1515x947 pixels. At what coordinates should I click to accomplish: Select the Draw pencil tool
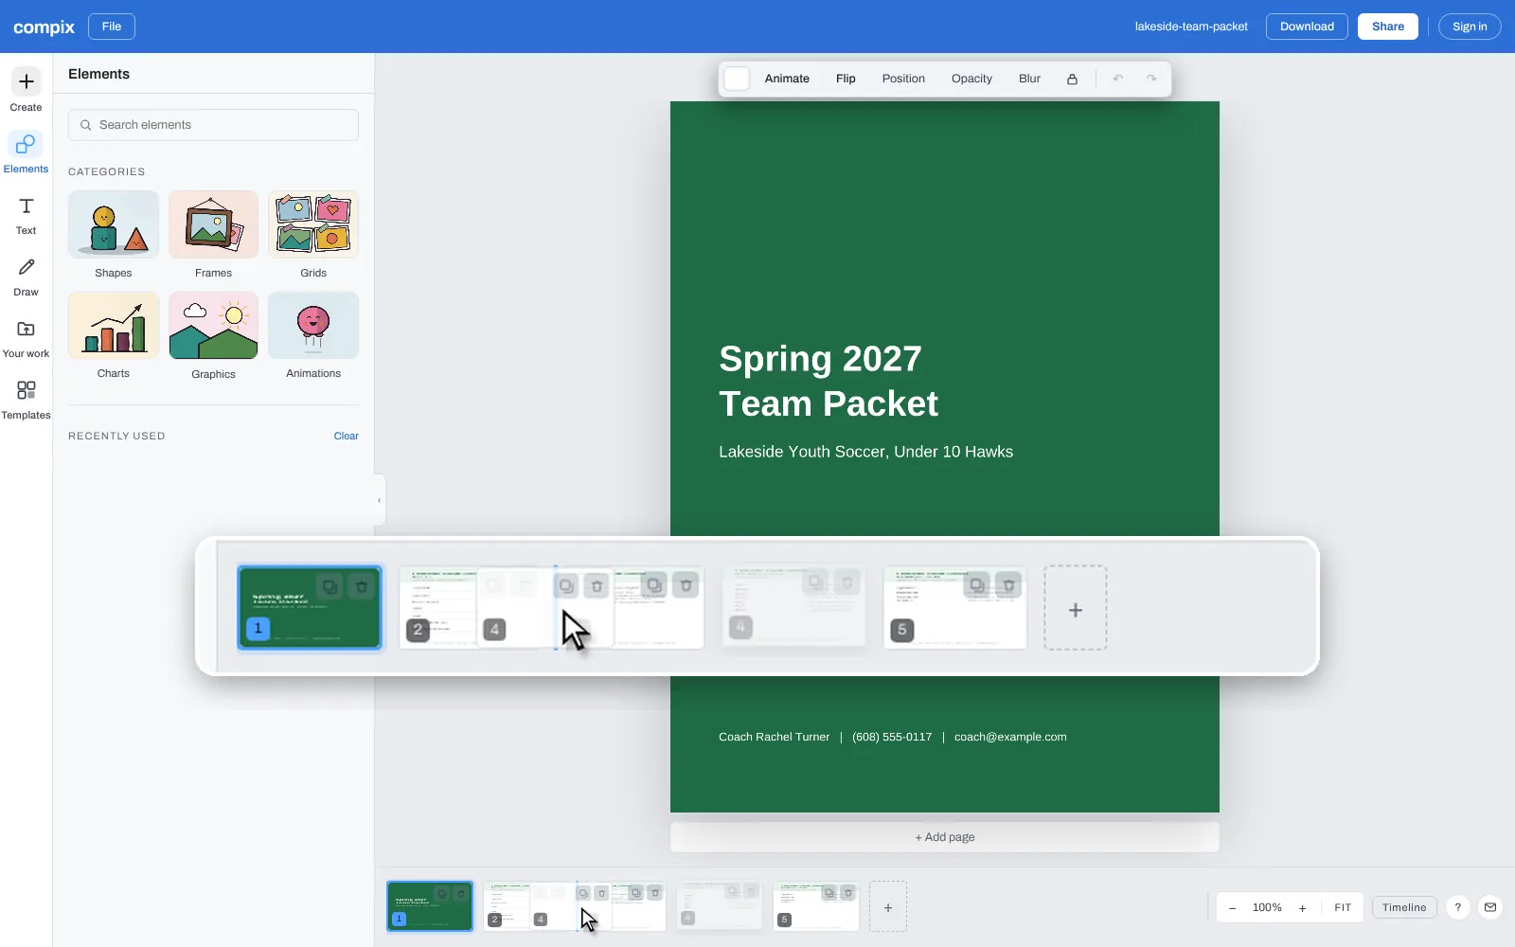26,276
